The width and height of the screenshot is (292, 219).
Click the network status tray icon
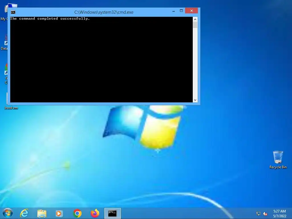pos(258,213)
